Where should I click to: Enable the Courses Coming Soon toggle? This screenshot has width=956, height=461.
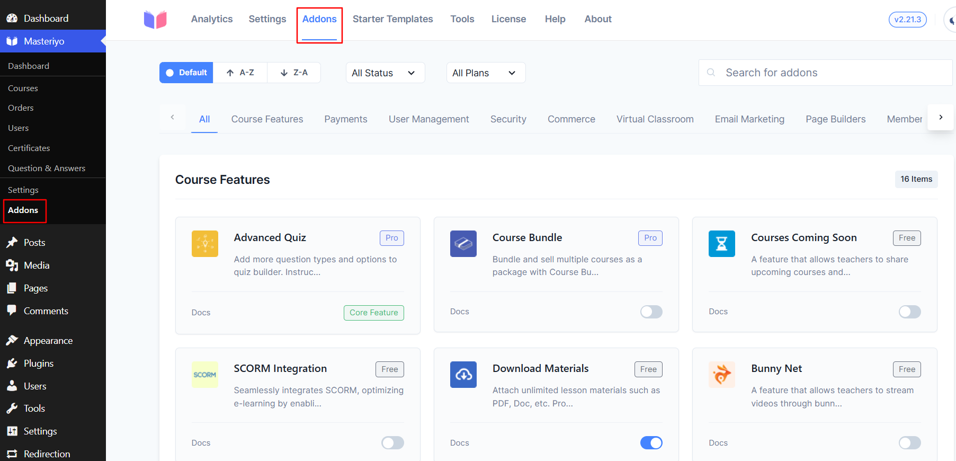[909, 312]
